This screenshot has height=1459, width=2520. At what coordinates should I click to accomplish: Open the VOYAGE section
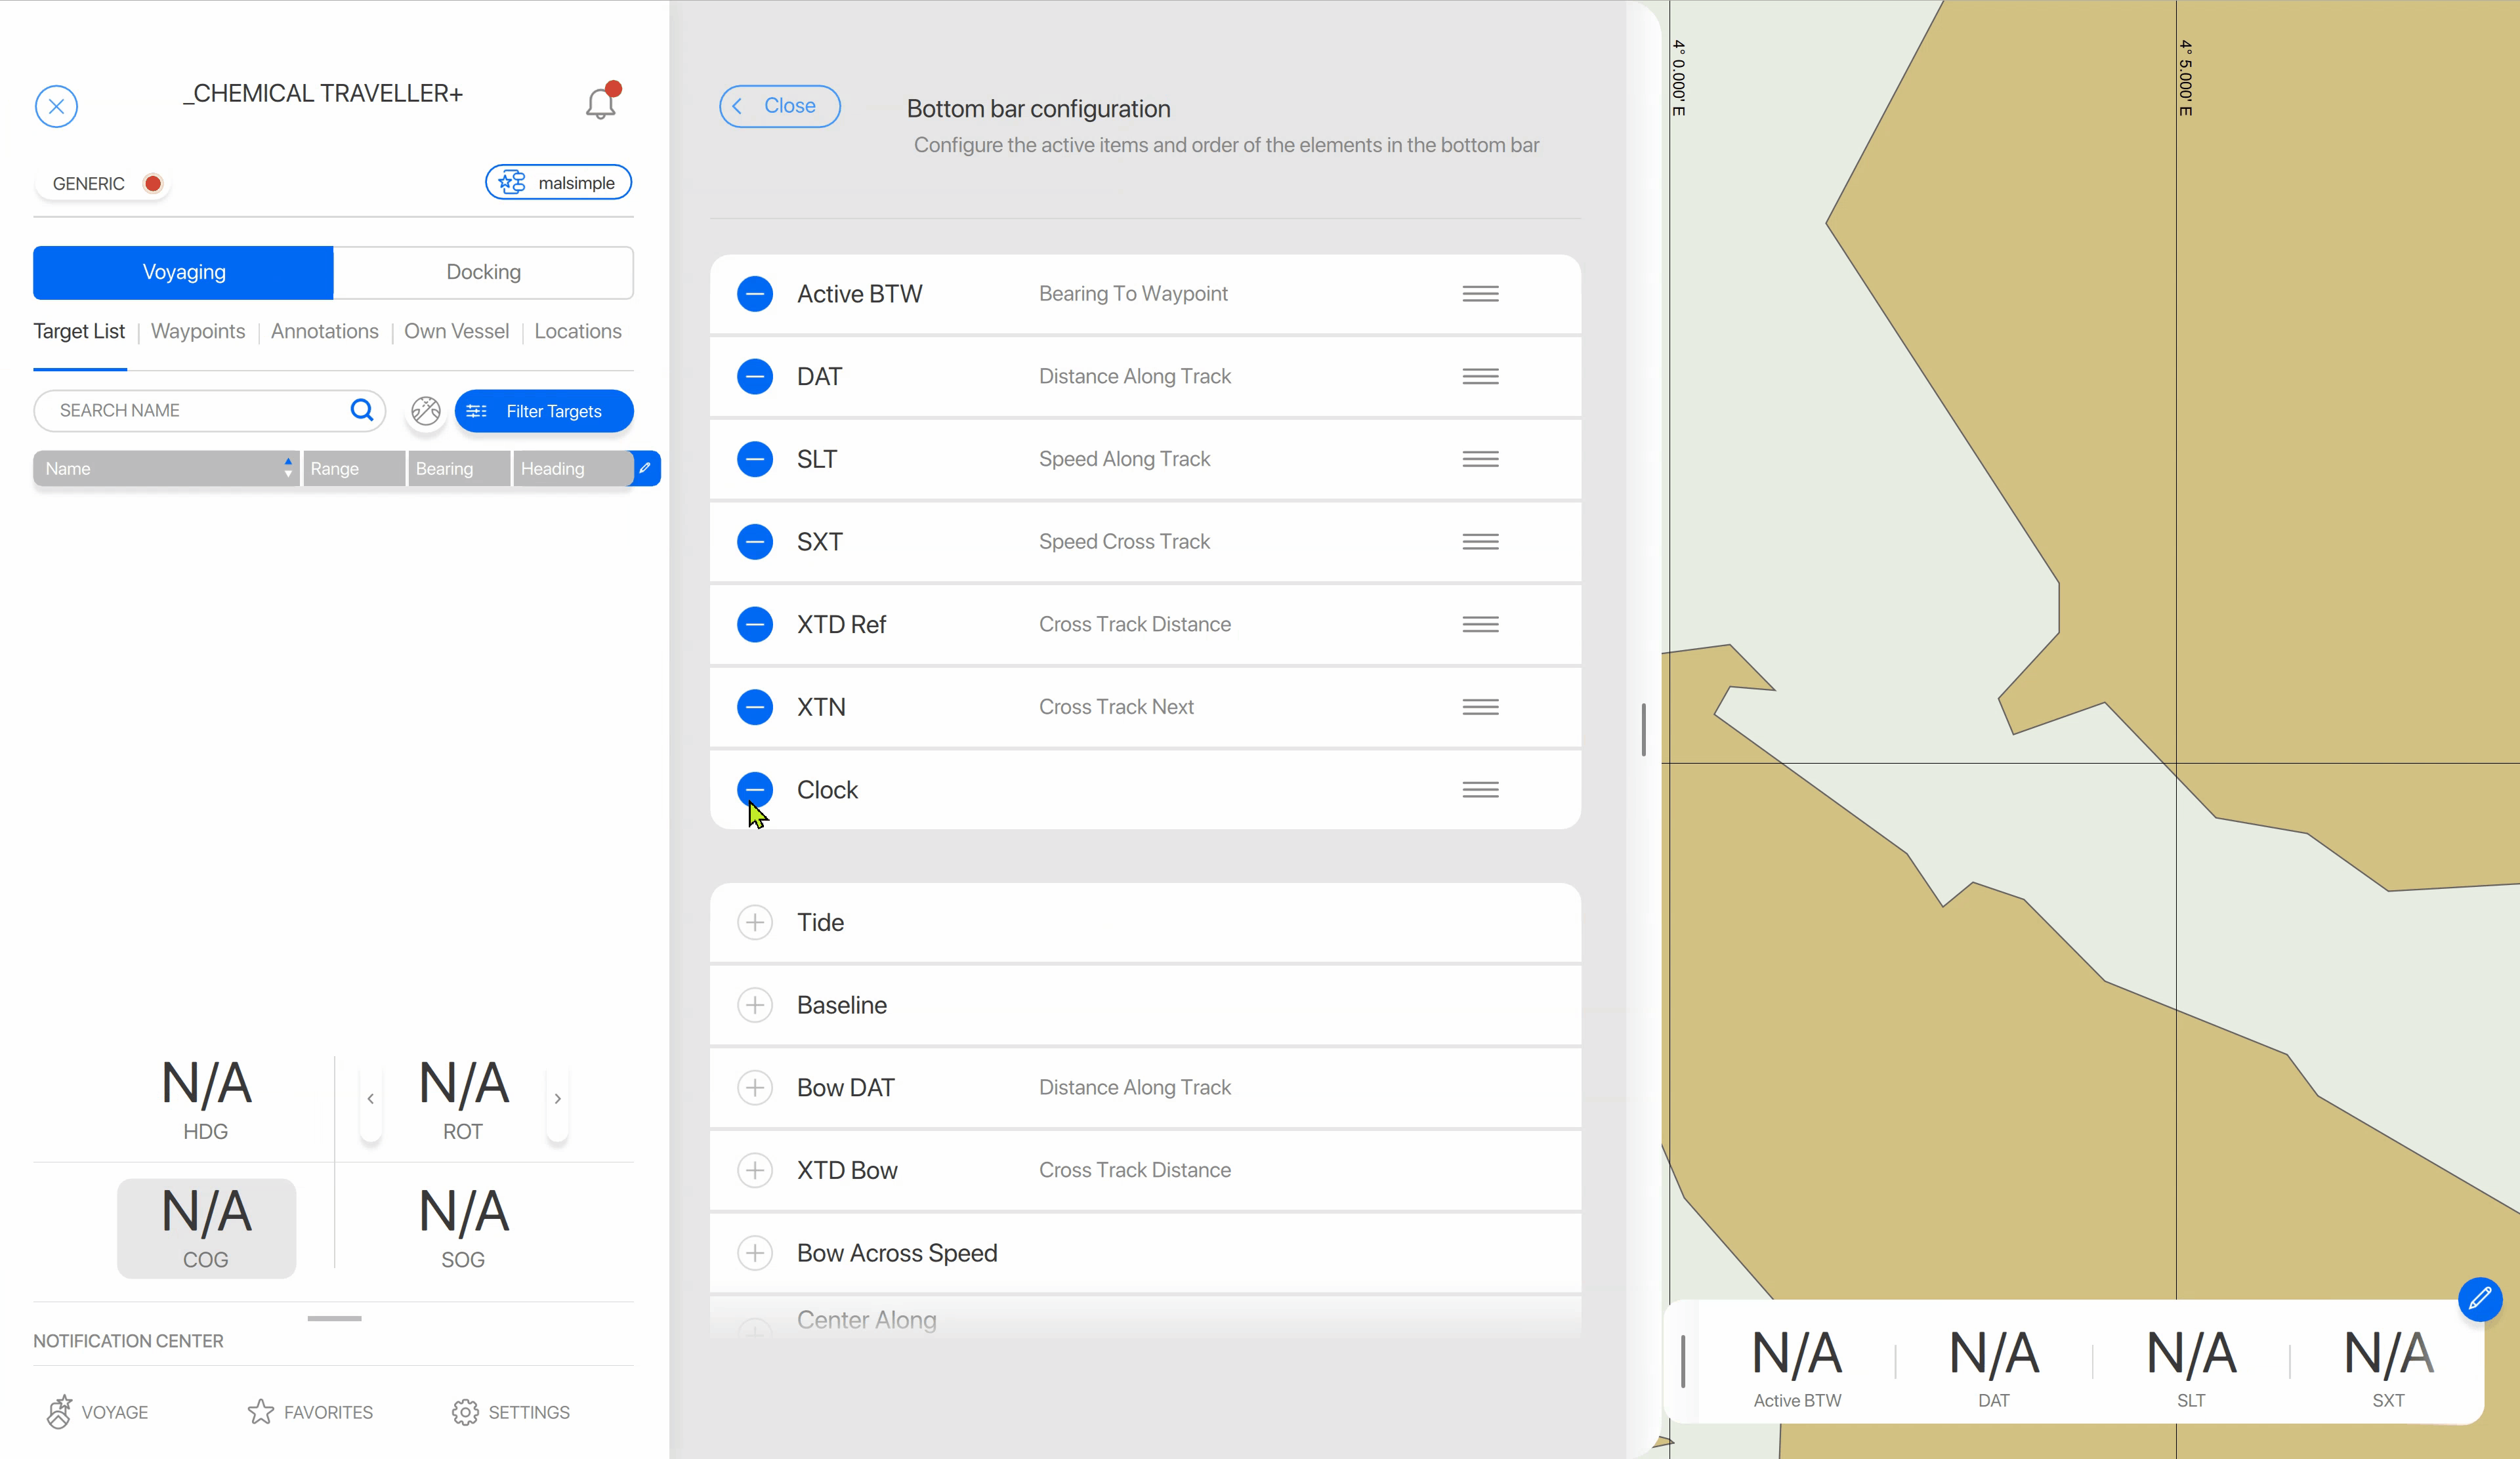[97, 1412]
